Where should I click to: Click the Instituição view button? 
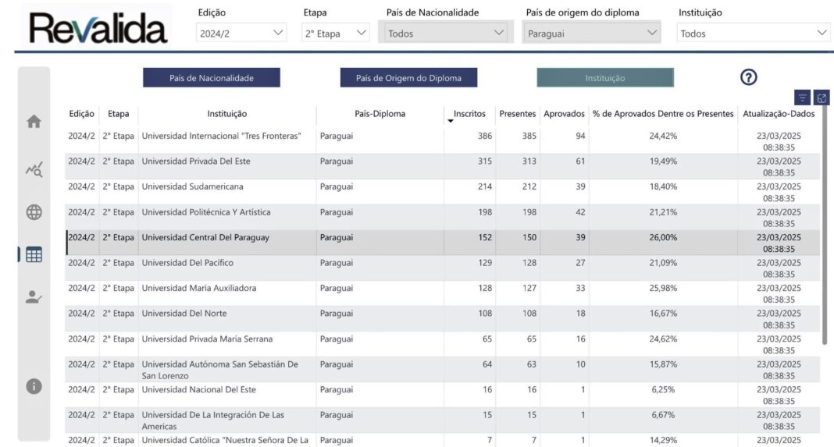[x=605, y=78]
